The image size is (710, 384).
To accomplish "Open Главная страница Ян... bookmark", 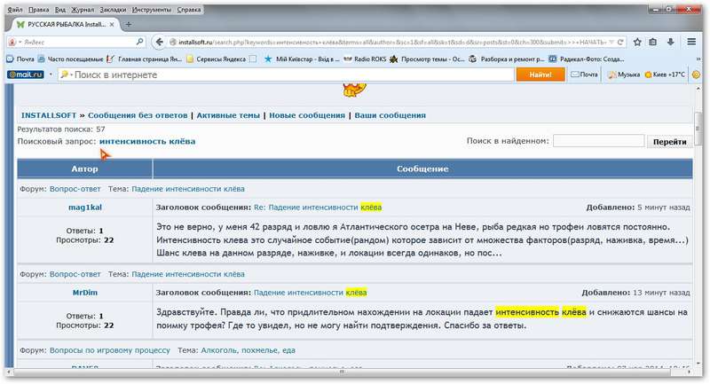I will (144, 59).
